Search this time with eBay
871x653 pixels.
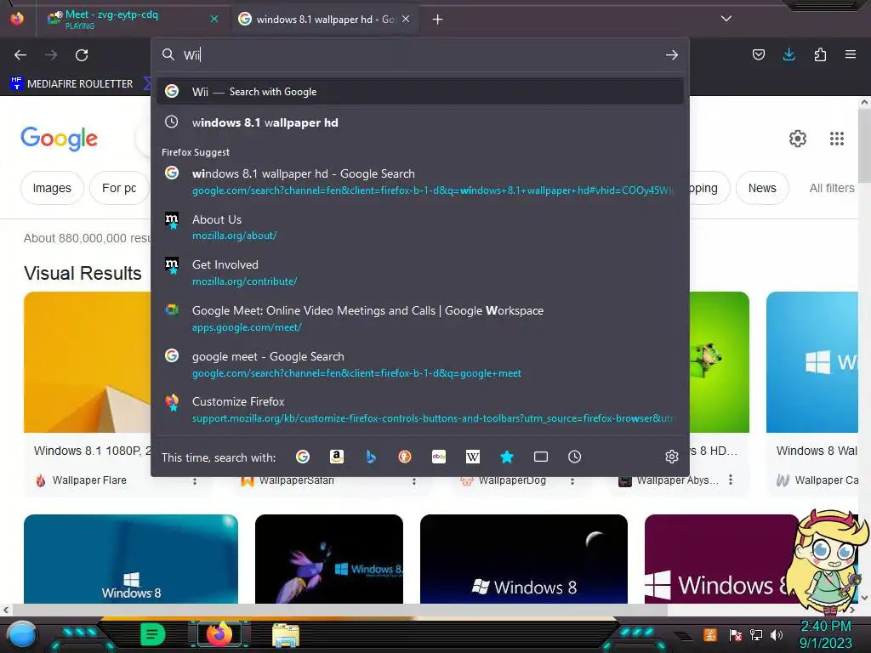click(x=439, y=457)
